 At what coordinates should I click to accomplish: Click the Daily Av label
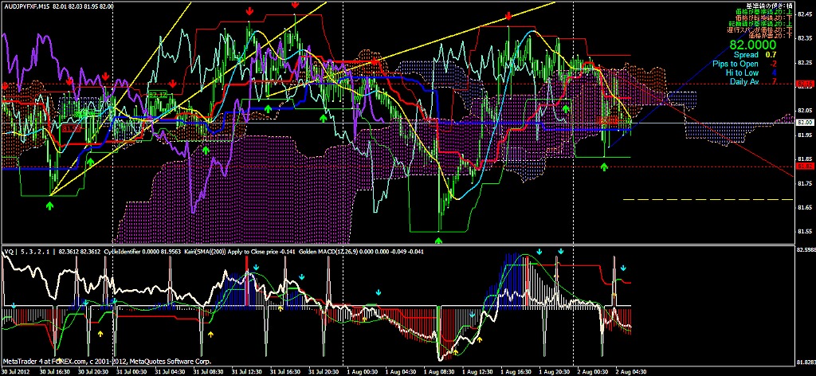743,81
